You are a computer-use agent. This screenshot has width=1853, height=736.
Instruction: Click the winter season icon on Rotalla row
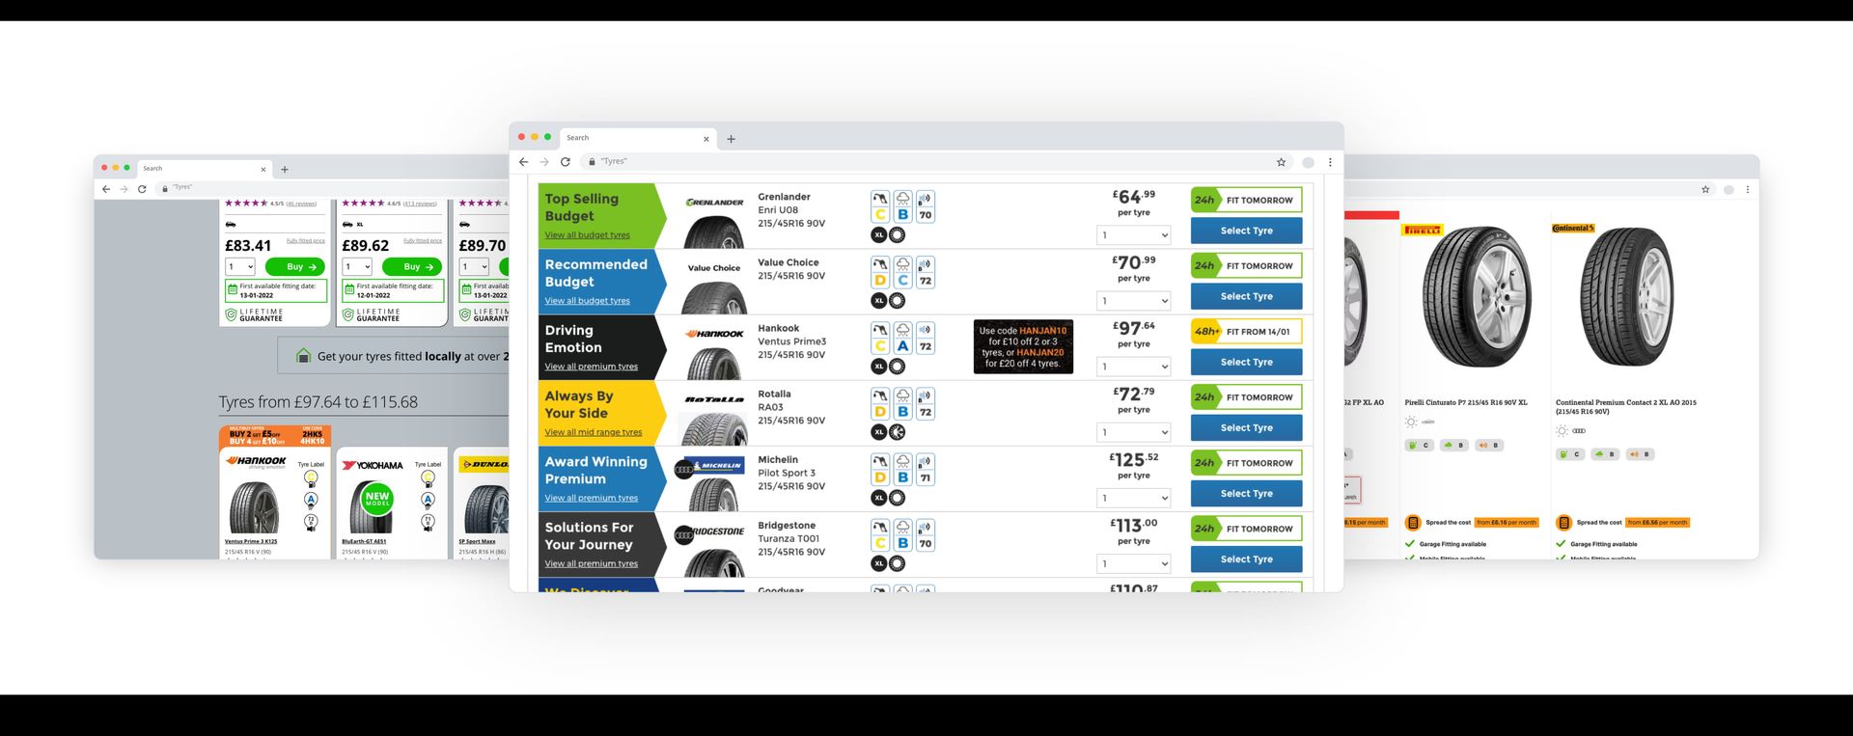898,432
